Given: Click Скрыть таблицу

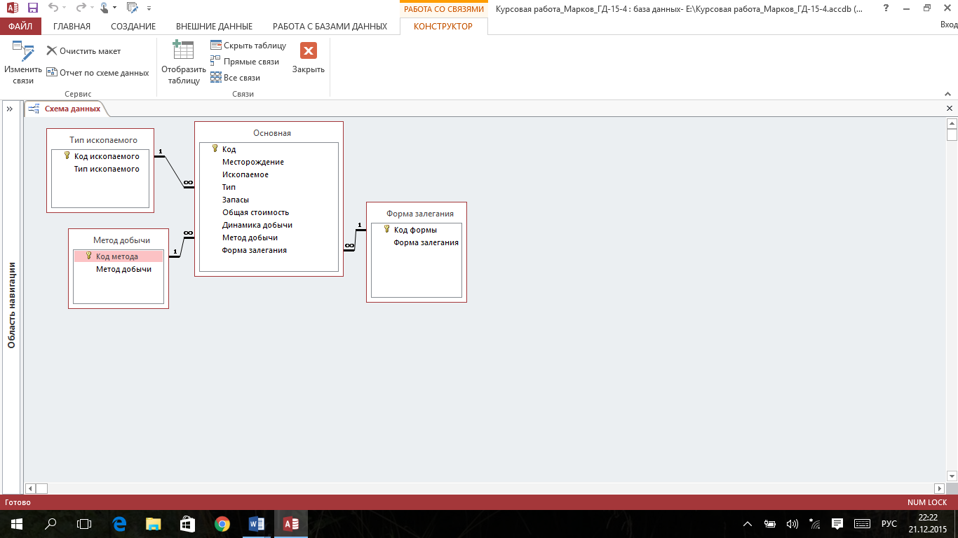Looking at the screenshot, I should click(x=248, y=46).
